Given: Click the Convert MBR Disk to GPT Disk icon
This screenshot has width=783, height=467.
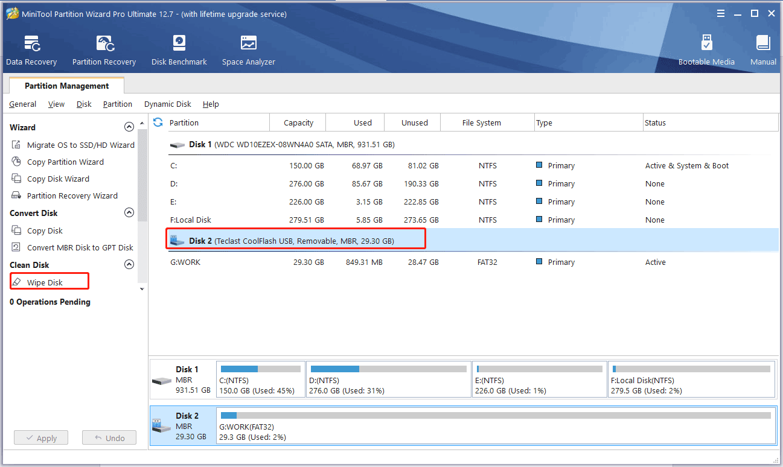Looking at the screenshot, I should pos(17,247).
